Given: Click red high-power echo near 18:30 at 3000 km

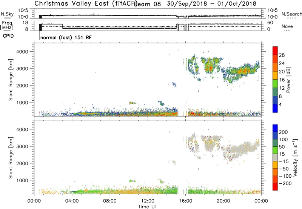Looking at the screenshot, I should tap(211, 68).
